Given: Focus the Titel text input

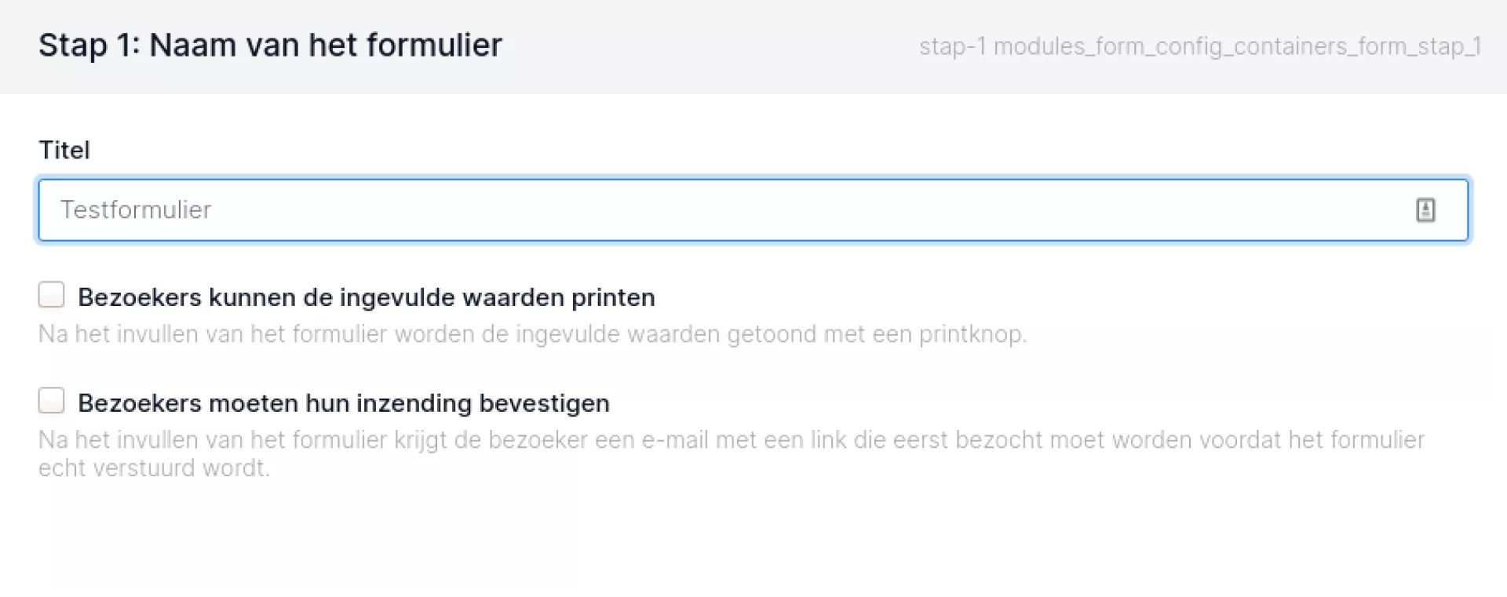Looking at the screenshot, I should 706,210.
